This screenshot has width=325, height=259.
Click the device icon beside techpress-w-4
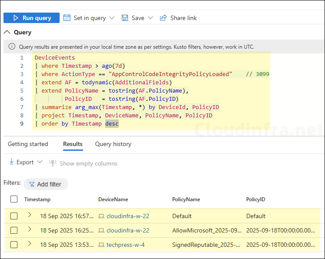pos(101,245)
